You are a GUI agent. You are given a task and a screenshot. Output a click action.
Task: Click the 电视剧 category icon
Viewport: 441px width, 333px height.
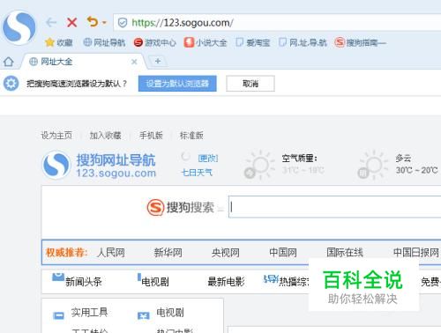coord(143,315)
